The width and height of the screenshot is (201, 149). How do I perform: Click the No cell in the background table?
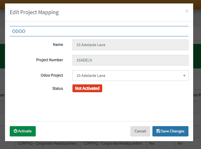point(180,143)
